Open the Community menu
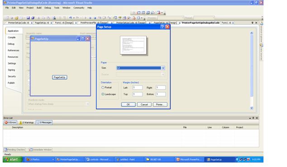The height and width of the screenshot is (167, 287). [79, 8]
